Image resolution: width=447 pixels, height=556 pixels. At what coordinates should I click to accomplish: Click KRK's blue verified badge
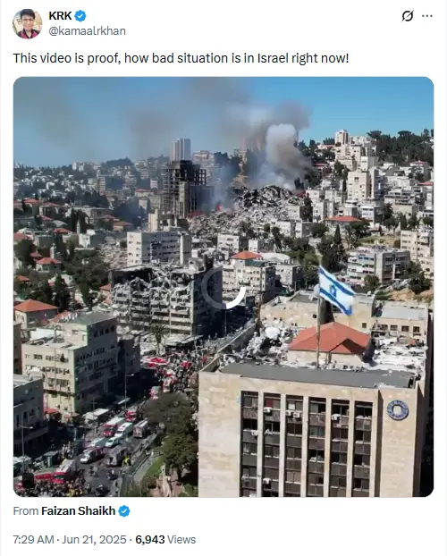[x=80, y=16]
